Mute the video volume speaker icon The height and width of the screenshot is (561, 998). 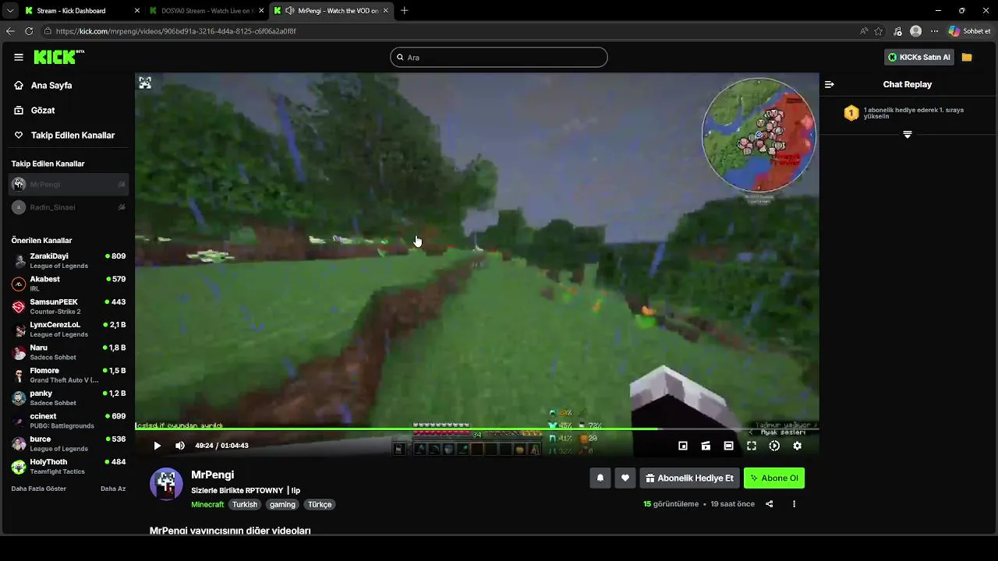click(x=180, y=446)
